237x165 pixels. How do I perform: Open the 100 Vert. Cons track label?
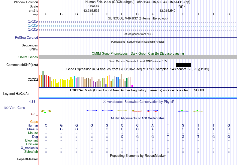pos(14,108)
